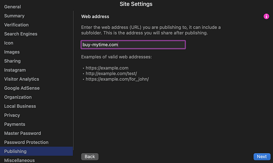The height and width of the screenshot is (163, 273).
Task: Open Google AdSense settings
Action: tap(22, 88)
